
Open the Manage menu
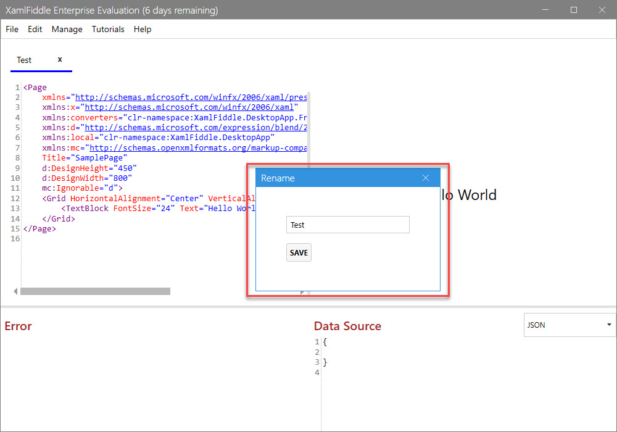click(67, 29)
